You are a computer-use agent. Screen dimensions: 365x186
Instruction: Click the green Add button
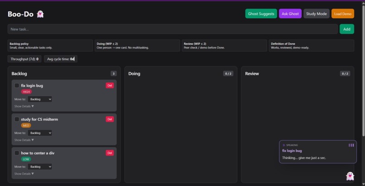[x=346, y=29]
